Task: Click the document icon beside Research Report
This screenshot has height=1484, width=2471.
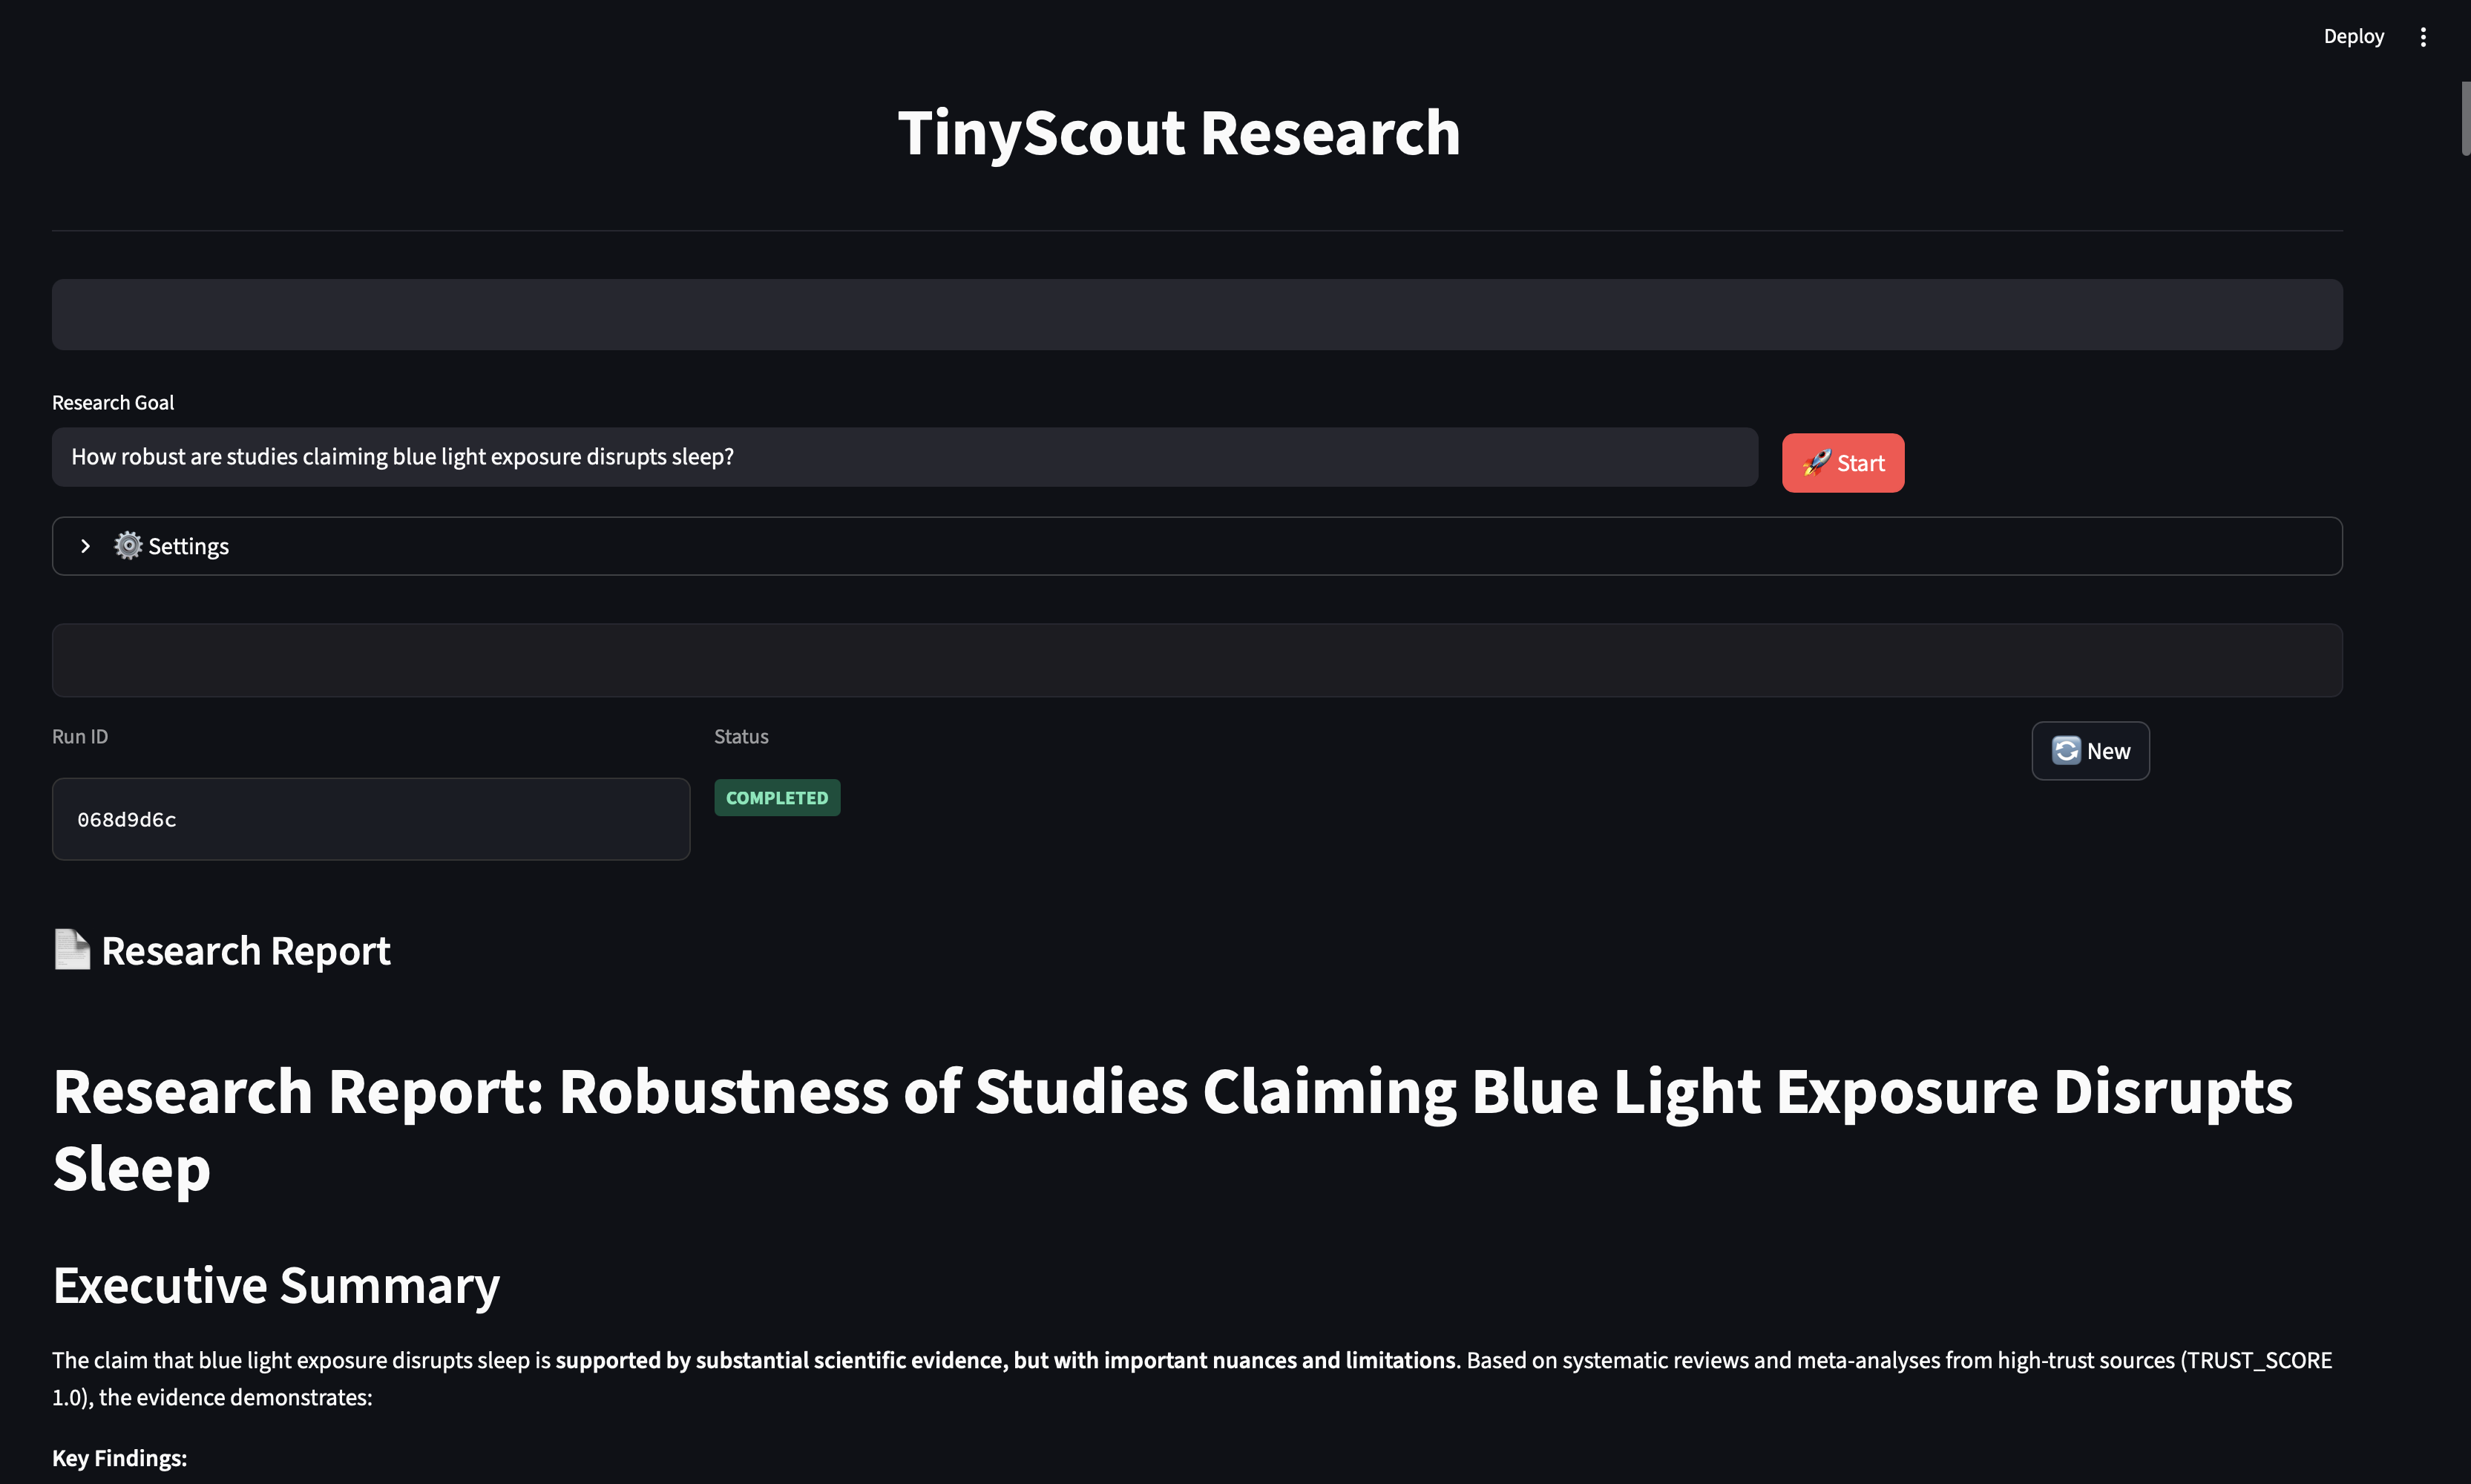Action: (x=72, y=950)
